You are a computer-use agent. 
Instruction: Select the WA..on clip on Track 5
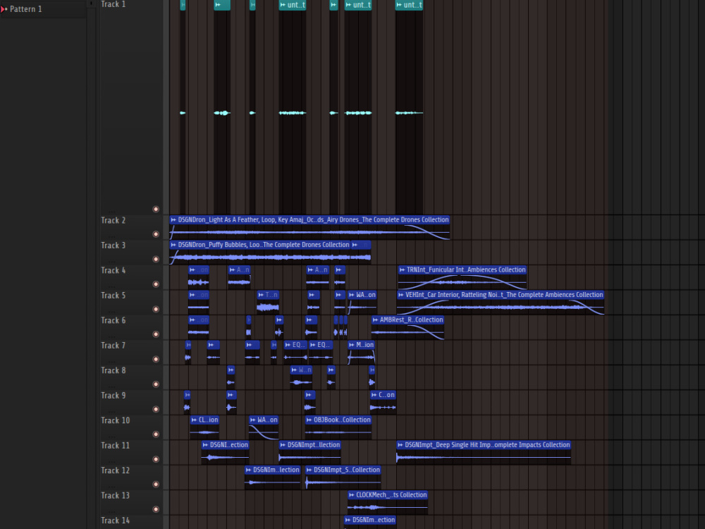(362, 303)
